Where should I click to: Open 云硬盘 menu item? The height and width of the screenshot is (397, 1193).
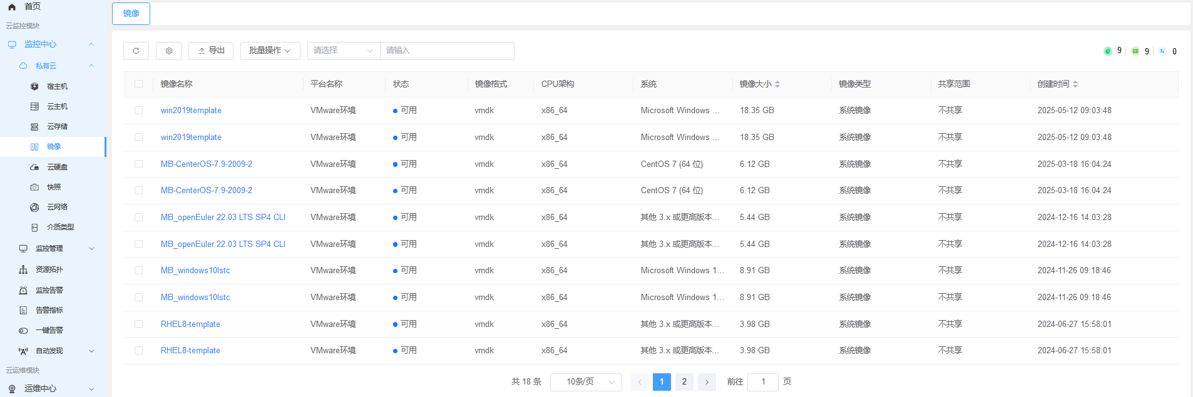[x=58, y=167]
